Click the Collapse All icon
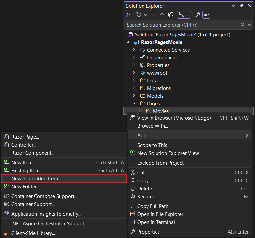The width and height of the screenshot is (255, 238). [162, 15]
